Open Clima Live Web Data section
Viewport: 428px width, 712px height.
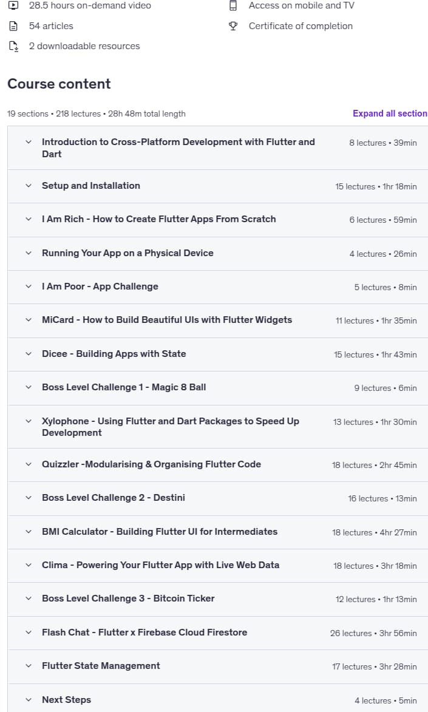tap(160, 565)
